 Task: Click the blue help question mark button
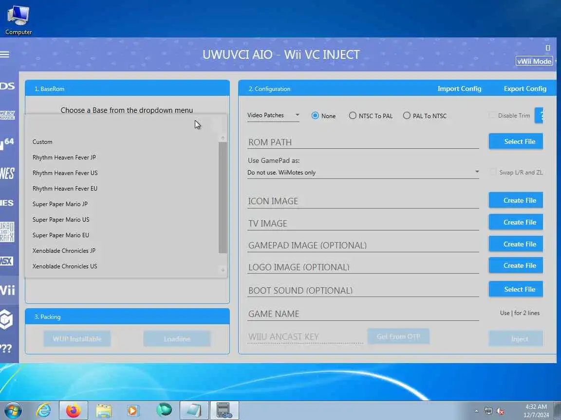point(539,115)
